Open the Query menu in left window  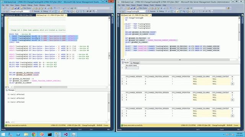[x=17, y=5]
